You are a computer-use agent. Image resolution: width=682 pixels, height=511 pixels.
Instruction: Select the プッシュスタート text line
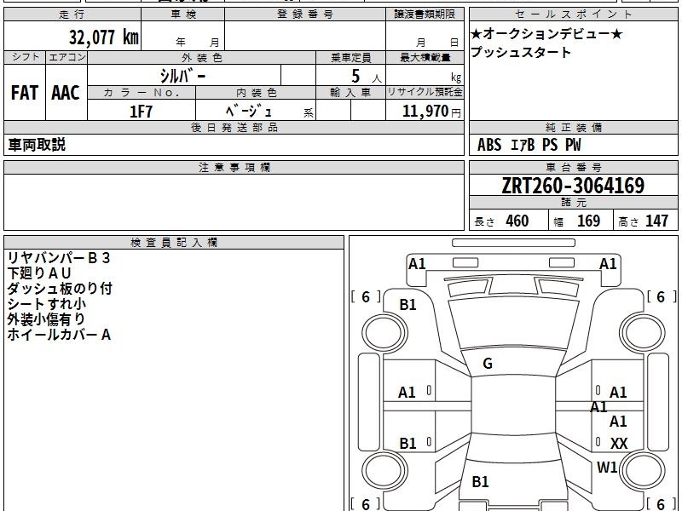pos(521,52)
